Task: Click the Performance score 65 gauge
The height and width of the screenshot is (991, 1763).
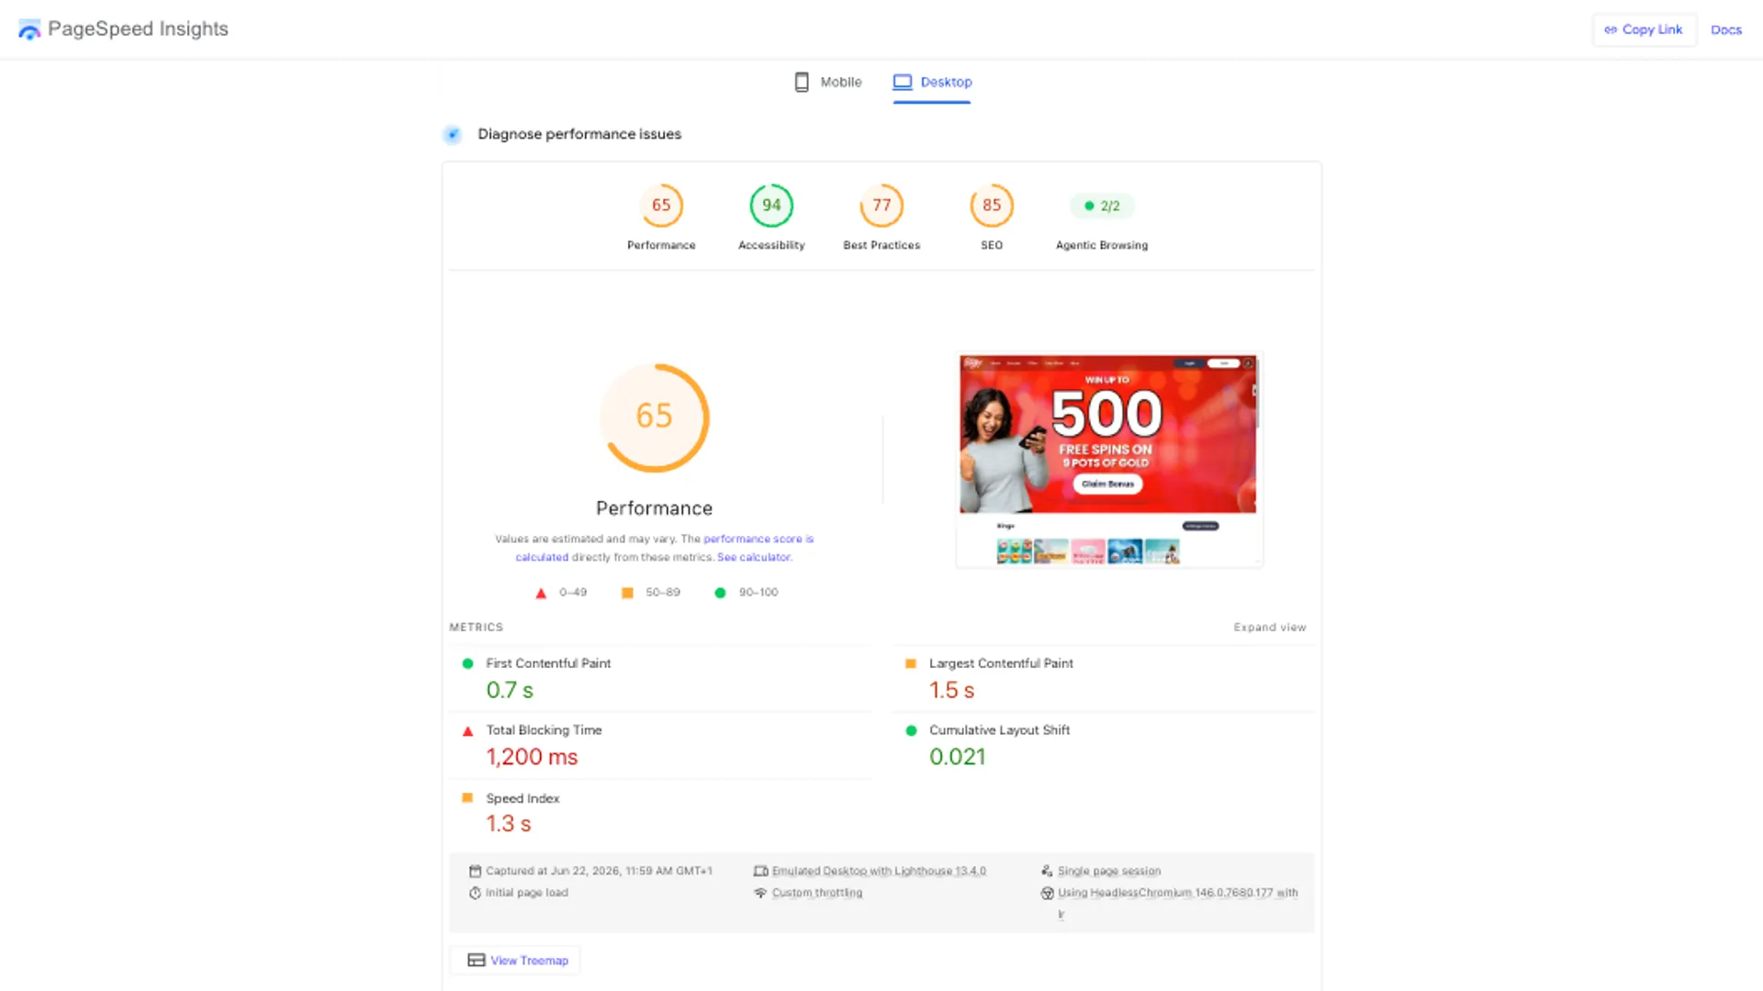Action: (x=661, y=206)
